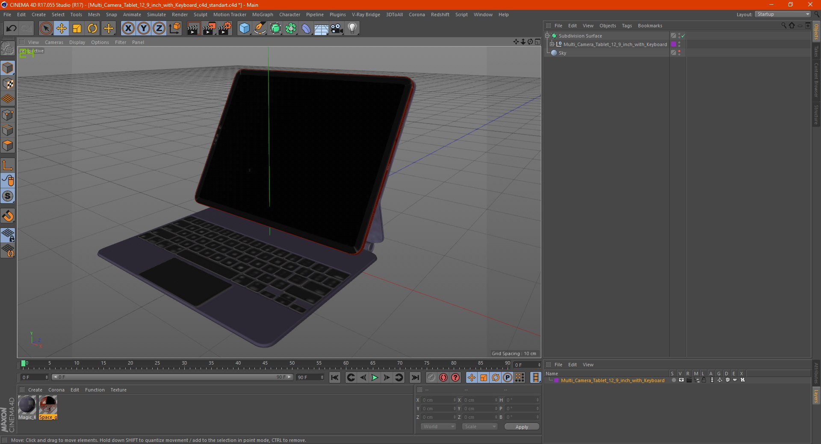This screenshot has height=444, width=821.
Task: Open Edit Render Settings icon
Action: coord(225,29)
